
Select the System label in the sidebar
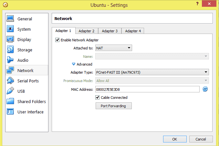pos(24,29)
